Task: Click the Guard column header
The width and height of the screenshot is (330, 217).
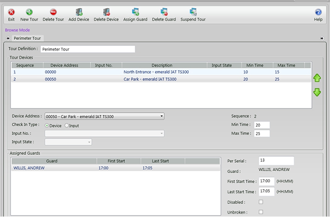Action: tap(54, 161)
